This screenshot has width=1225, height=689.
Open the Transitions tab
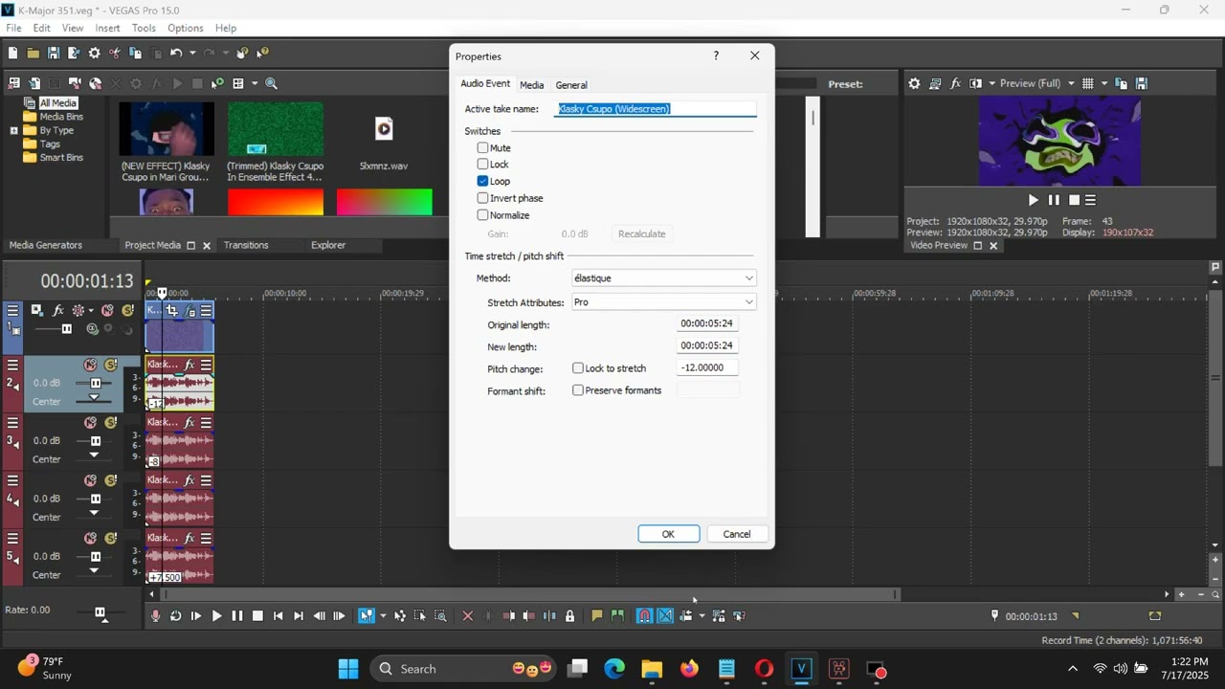246,245
